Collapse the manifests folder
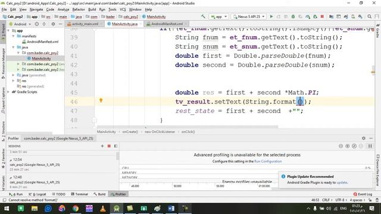Screen dimensions: 381x214 pyautogui.click(x=13, y=36)
